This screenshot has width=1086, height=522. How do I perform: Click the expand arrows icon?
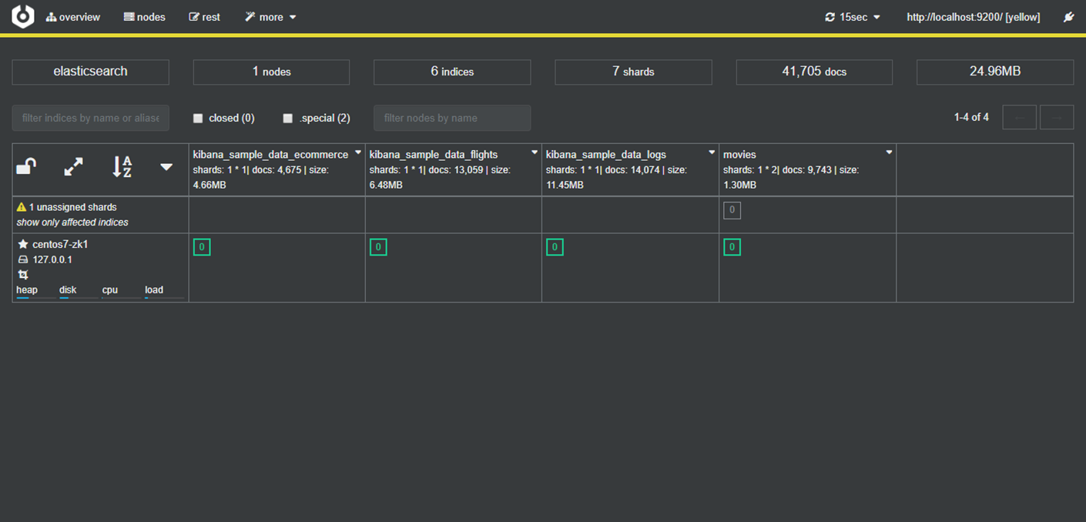[73, 166]
